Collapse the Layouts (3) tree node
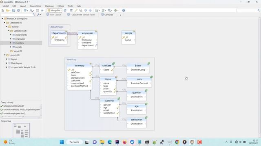Image resolution: width=261 pixels, height=146 pixels. pyautogui.click(x=4, y=55)
